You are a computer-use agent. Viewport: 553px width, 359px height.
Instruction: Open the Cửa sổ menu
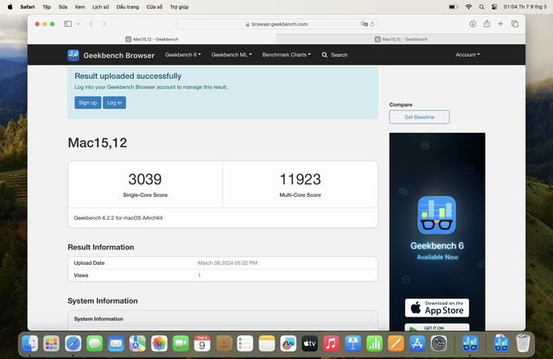tap(155, 7)
